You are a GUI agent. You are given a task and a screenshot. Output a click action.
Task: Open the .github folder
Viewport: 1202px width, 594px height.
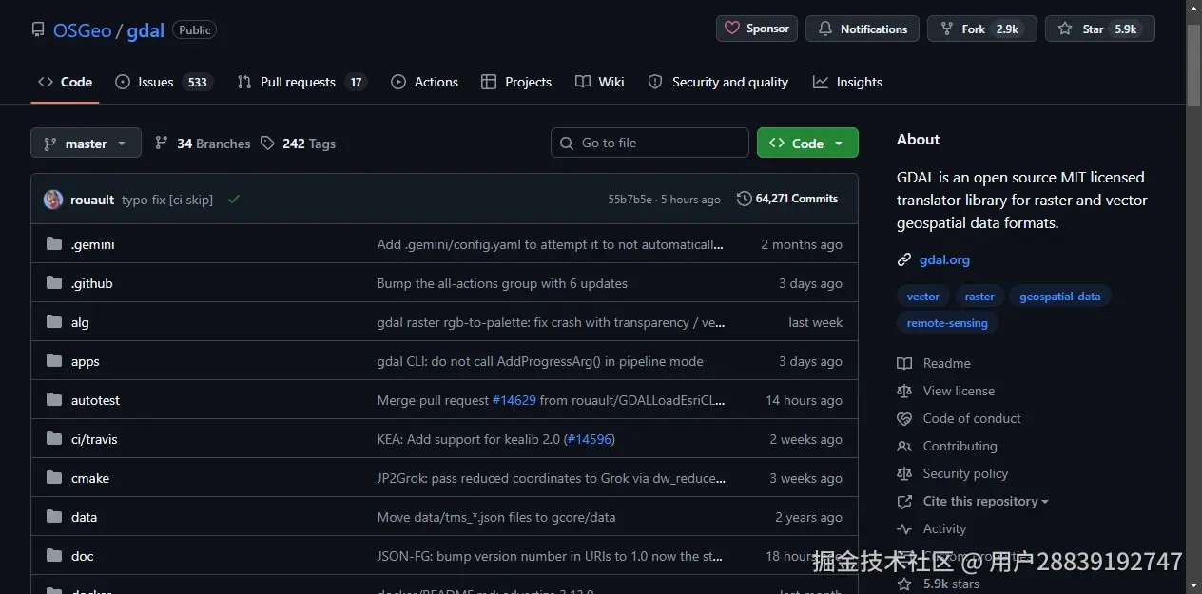point(92,283)
